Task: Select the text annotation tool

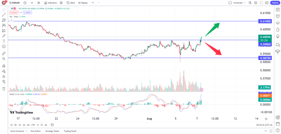Action: coord(4,41)
